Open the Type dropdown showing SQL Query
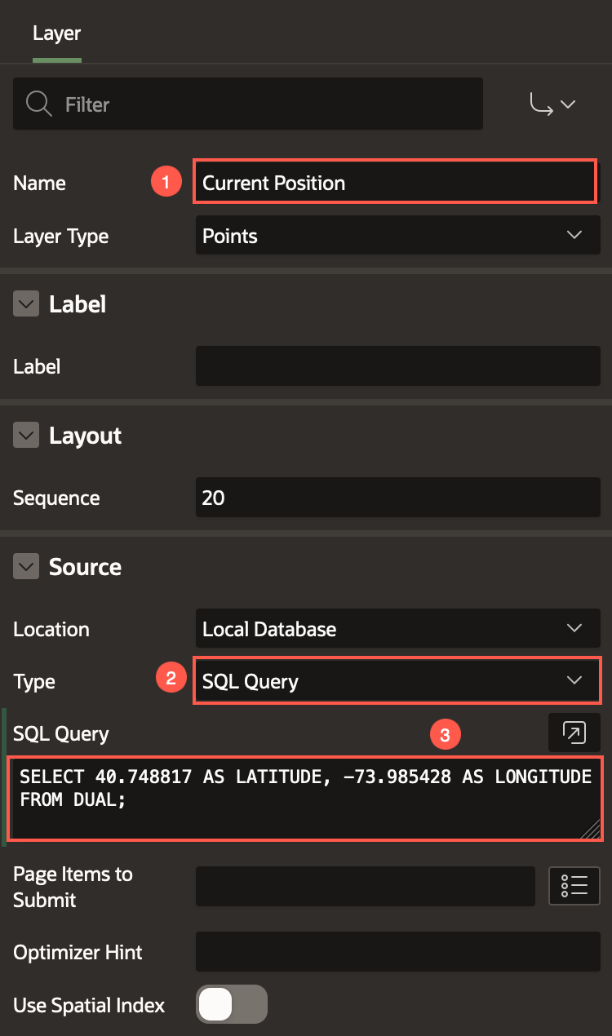The image size is (612, 1036). (397, 681)
